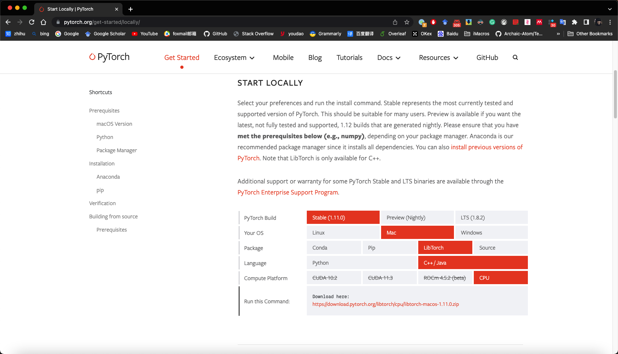The width and height of the screenshot is (618, 354).
Task: Open the download arrow extension icon
Action: coord(468,22)
